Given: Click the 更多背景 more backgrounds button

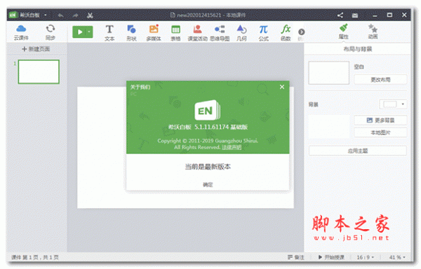Looking at the screenshot, I should 380,120.
